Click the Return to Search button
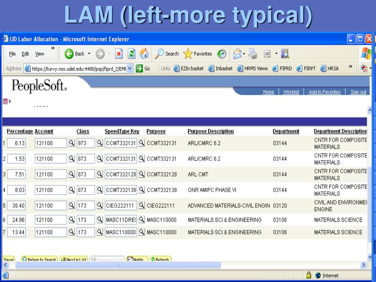The height and width of the screenshot is (282, 376). 39,260
